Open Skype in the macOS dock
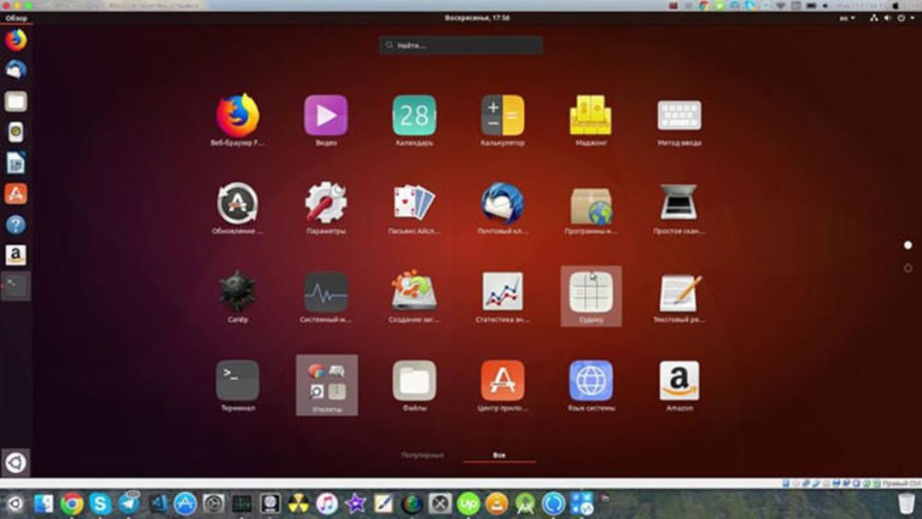The height and width of the screenshot is (519, 922). [100, 504]
